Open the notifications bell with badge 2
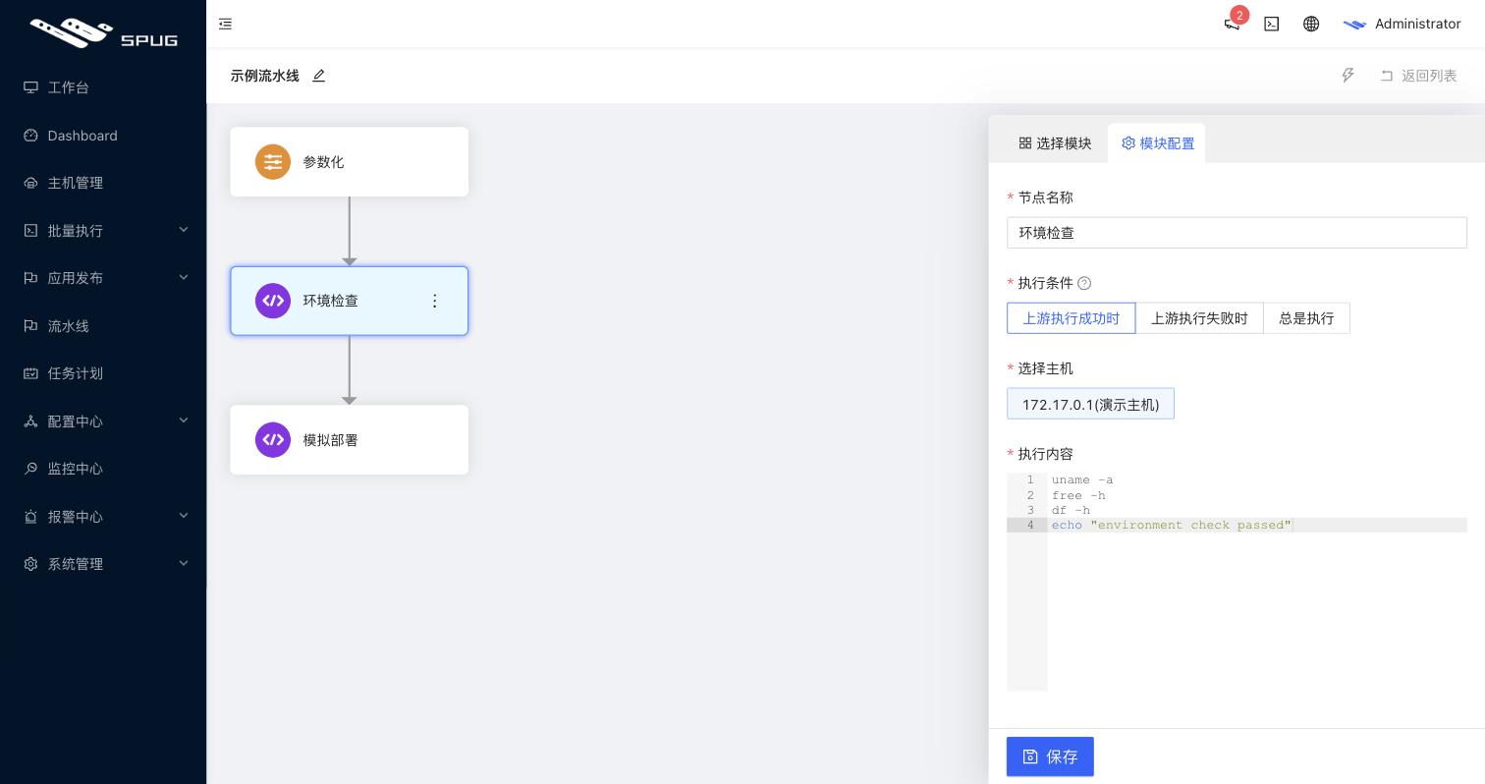Image resolution: width=1485 pixels, height=784 pixels. [1232, 24]
